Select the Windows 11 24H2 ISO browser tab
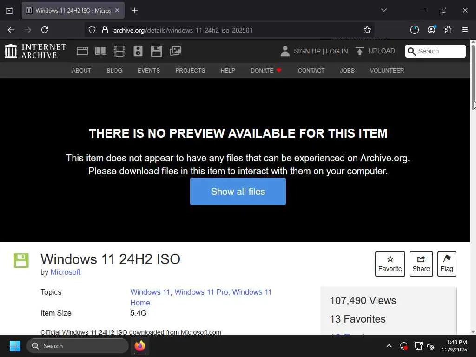The image size is (476, 357). [x=73, y=10]
